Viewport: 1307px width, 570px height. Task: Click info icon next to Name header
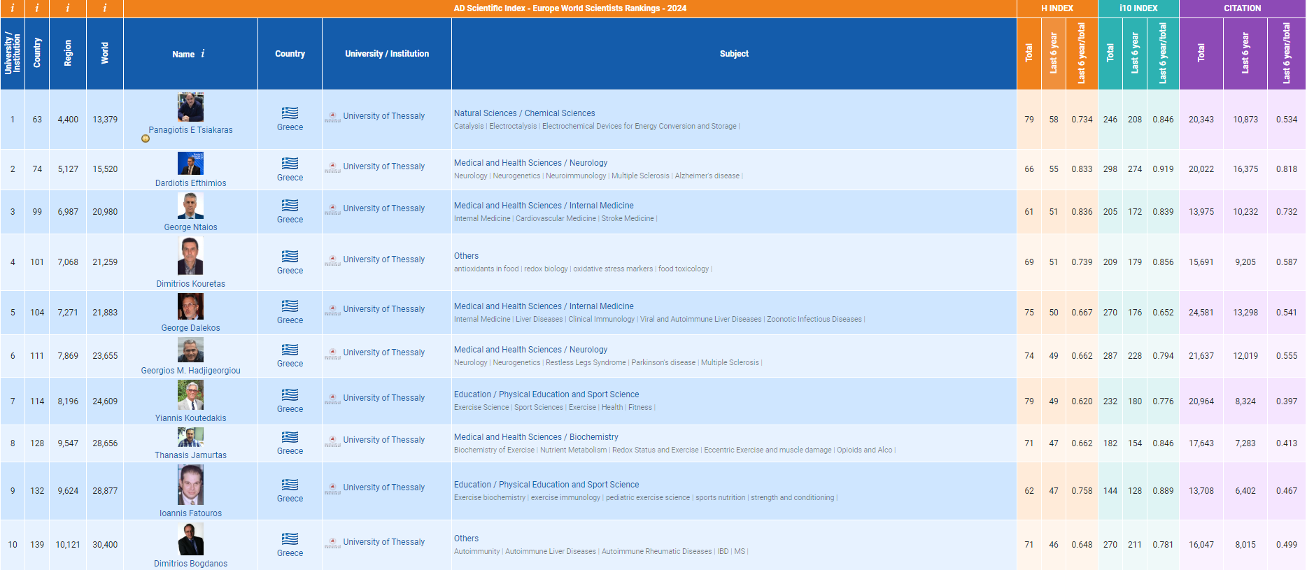pyautogui.click(x=203, y=53)
